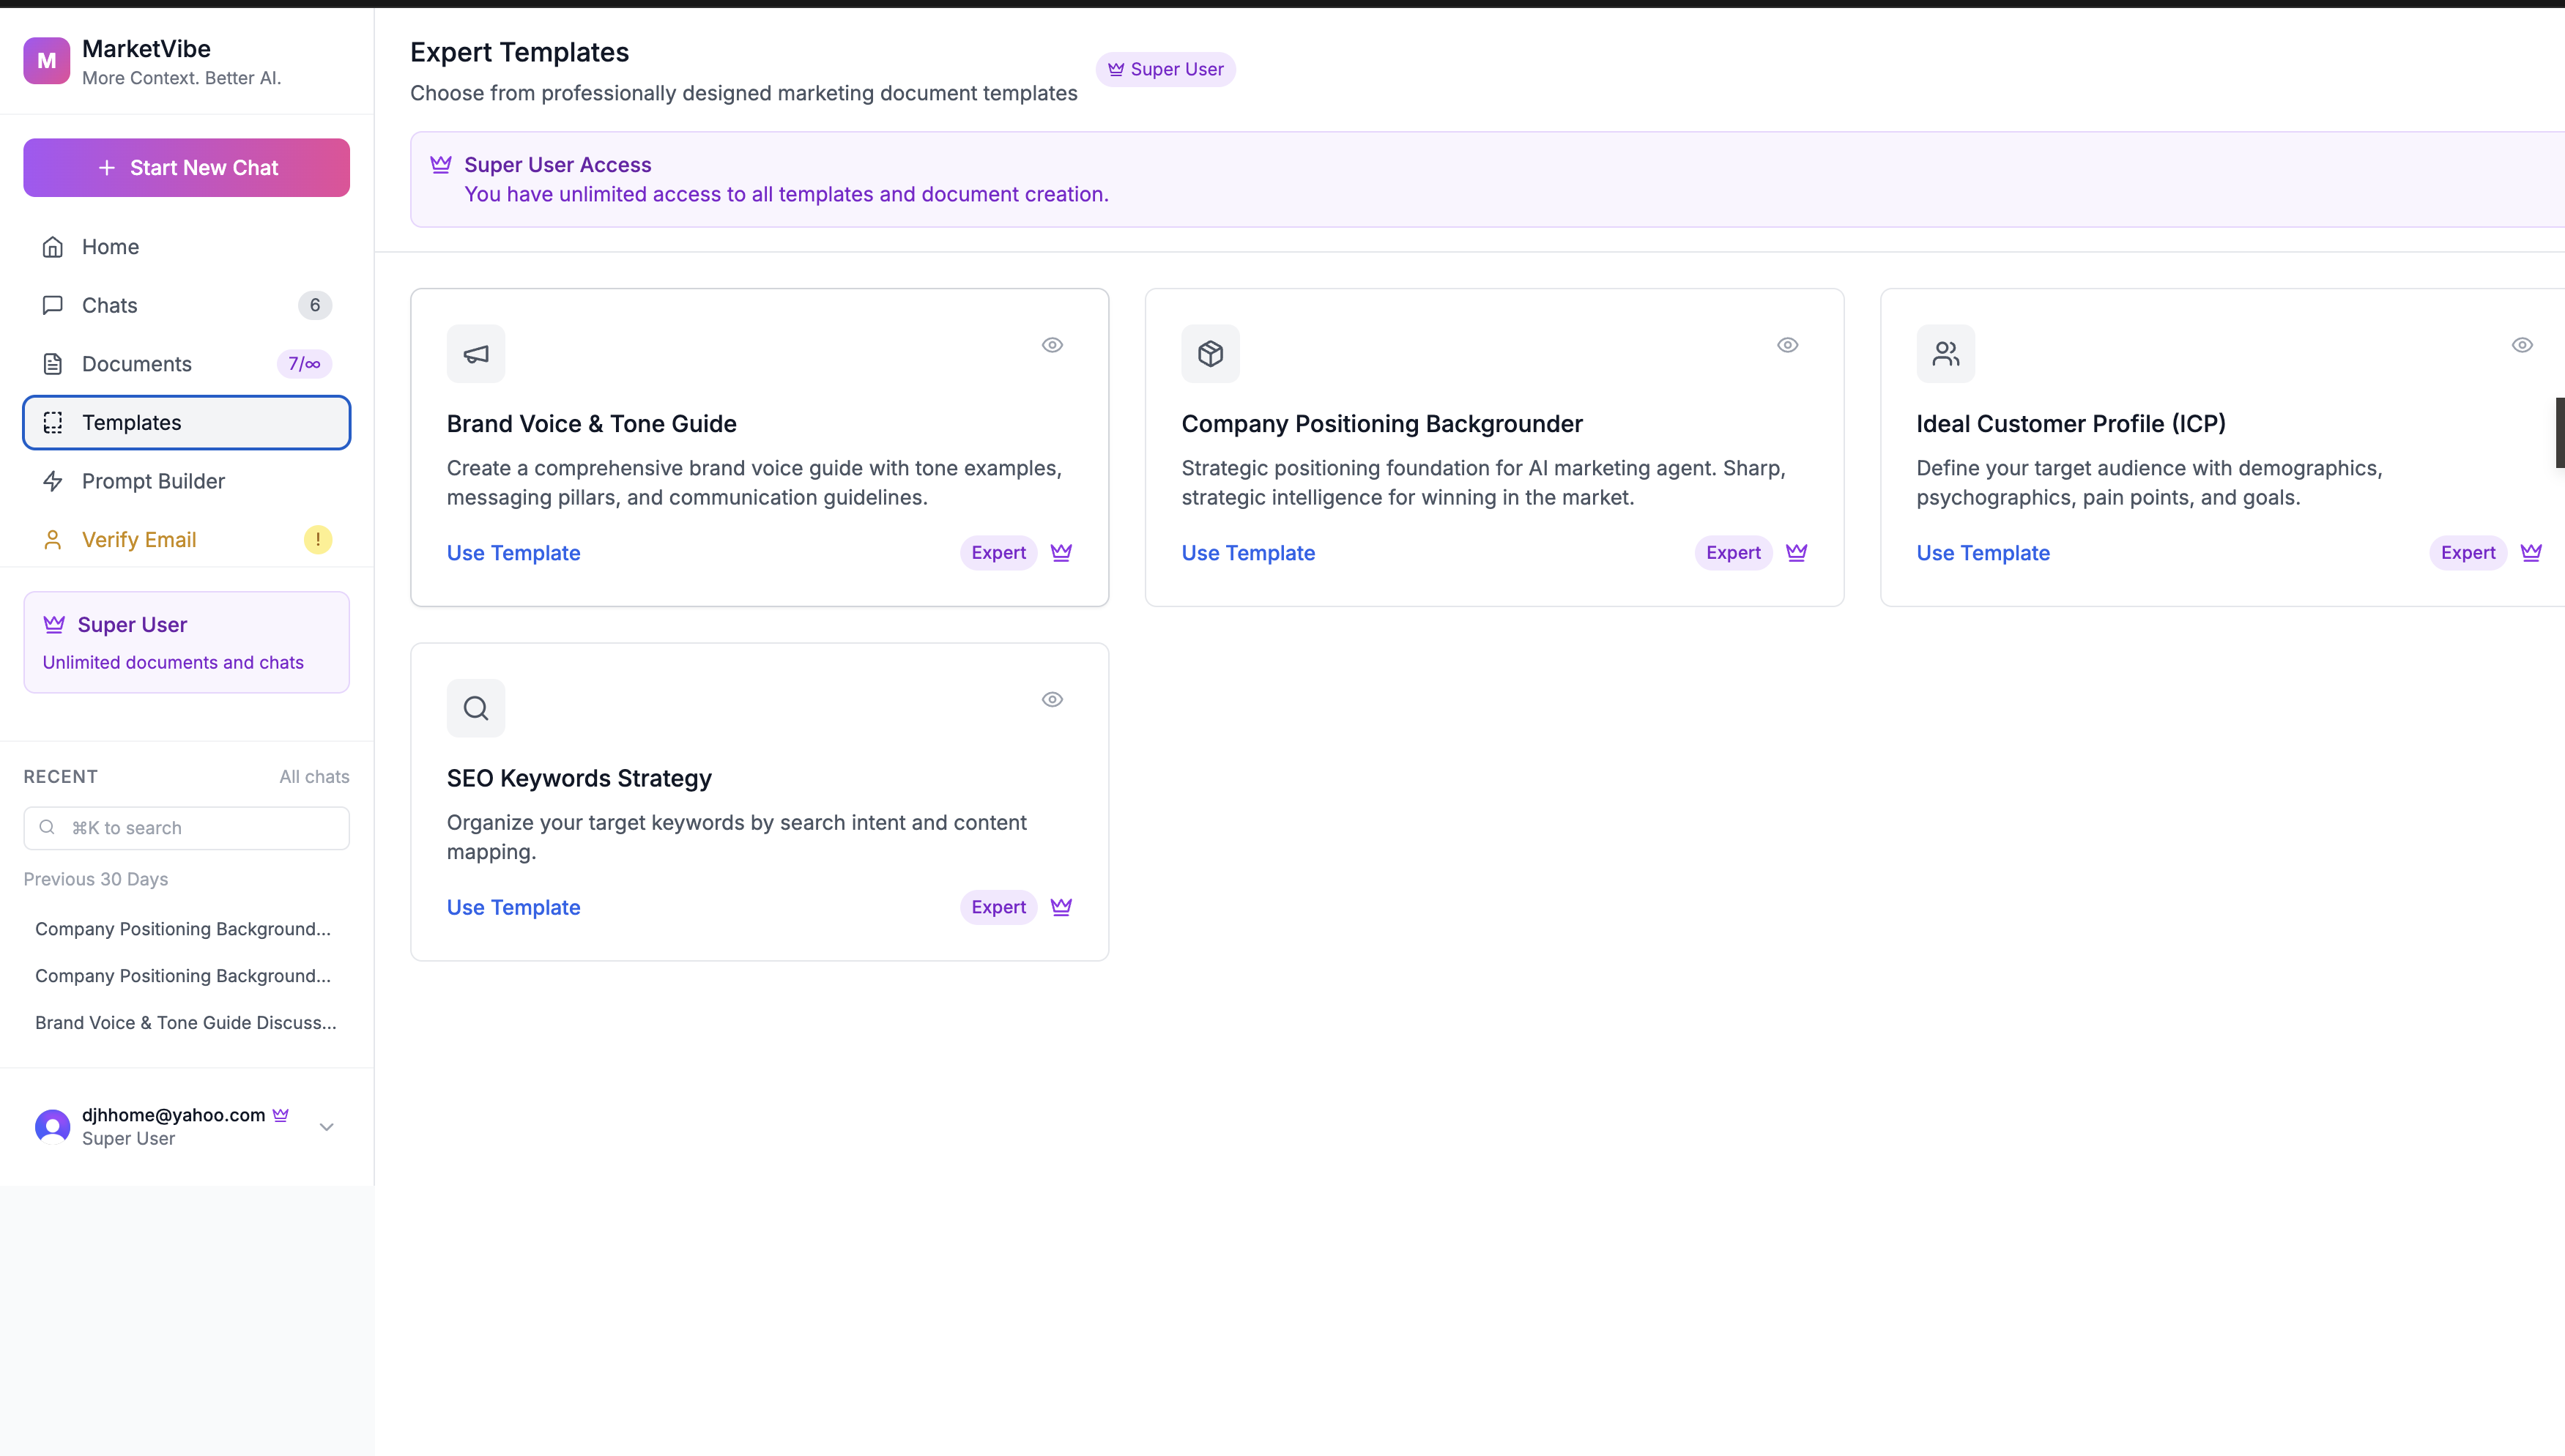
Task: Click the magnifier icon on SEO Keywords card
Action: 476,708
